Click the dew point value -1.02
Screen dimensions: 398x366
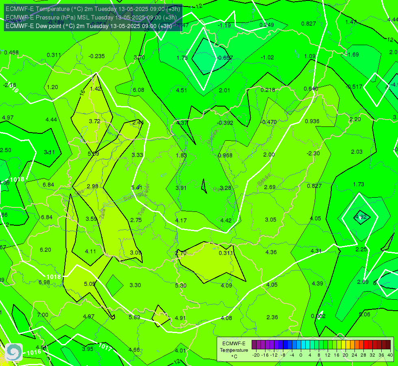267,57
